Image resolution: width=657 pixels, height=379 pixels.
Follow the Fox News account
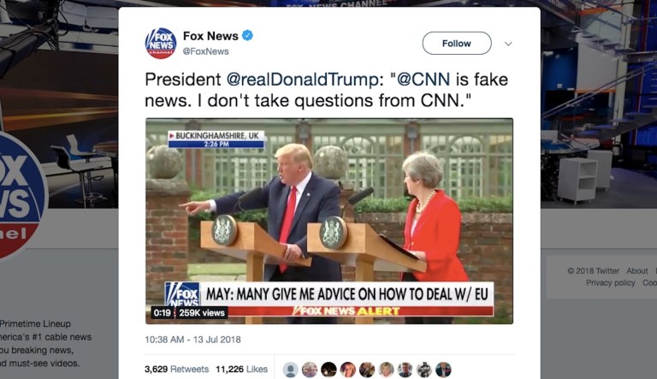[457, 43]
